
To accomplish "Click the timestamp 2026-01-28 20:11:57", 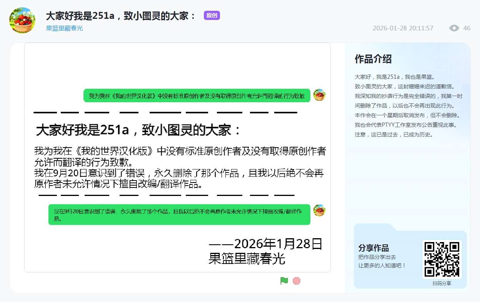I will click(403, 28).
